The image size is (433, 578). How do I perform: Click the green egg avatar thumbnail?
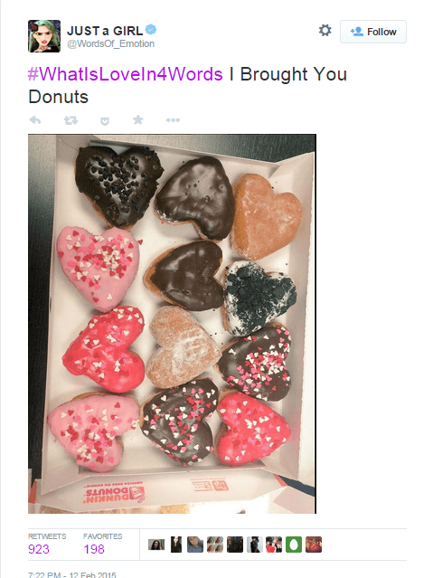[x=293, y=545]
